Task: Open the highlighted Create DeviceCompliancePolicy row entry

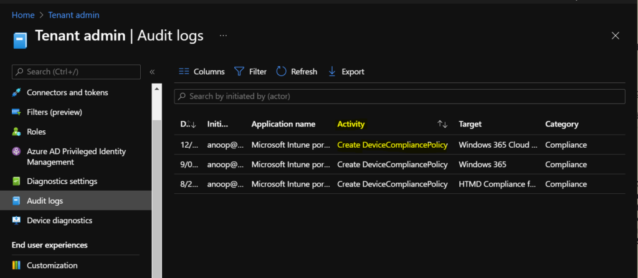Action: (393, 145)
